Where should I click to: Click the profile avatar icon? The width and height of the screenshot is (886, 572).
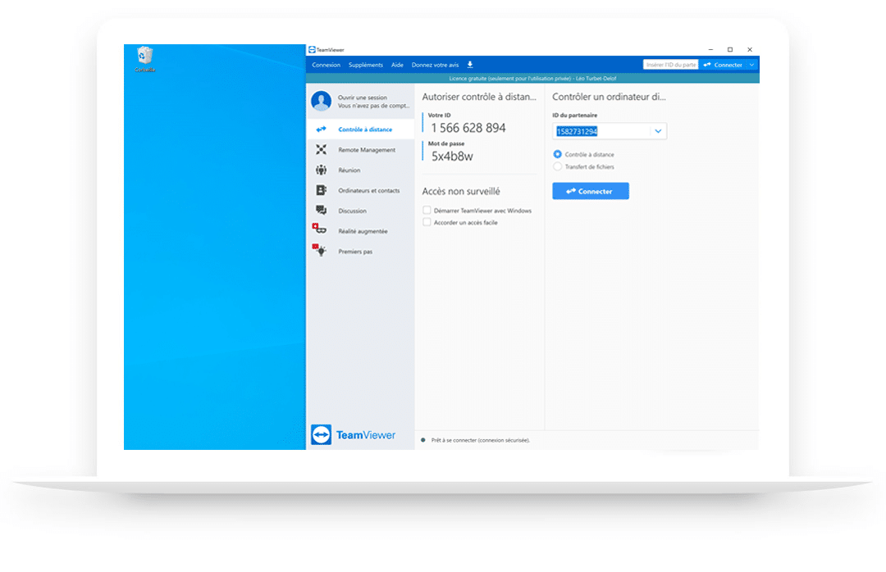click(x=321, y=101)
